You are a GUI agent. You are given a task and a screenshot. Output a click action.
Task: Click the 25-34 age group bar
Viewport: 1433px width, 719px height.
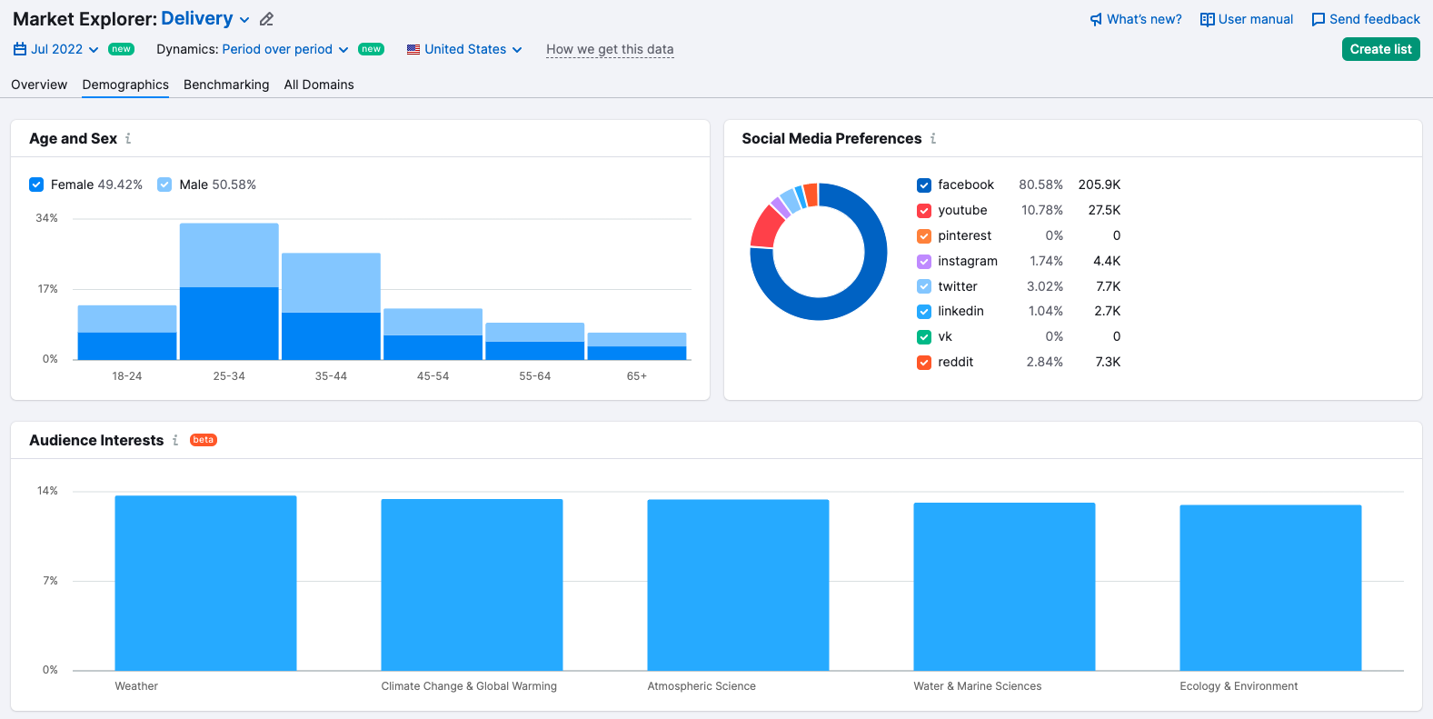[229, 291]
